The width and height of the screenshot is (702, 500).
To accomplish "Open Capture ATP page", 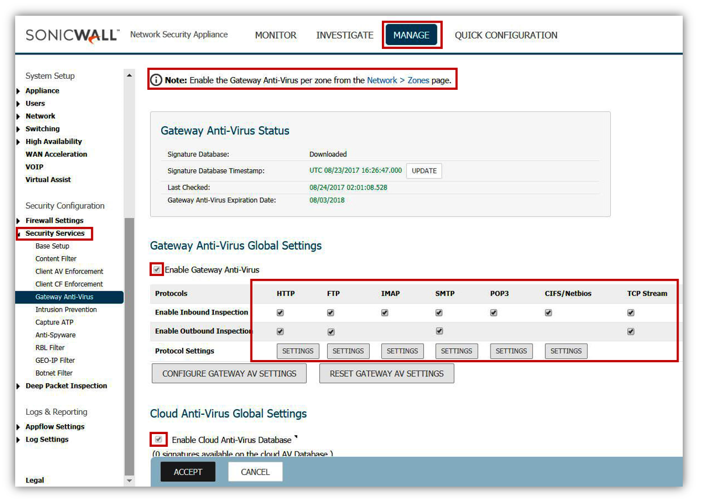I will [x=54, y=323].
